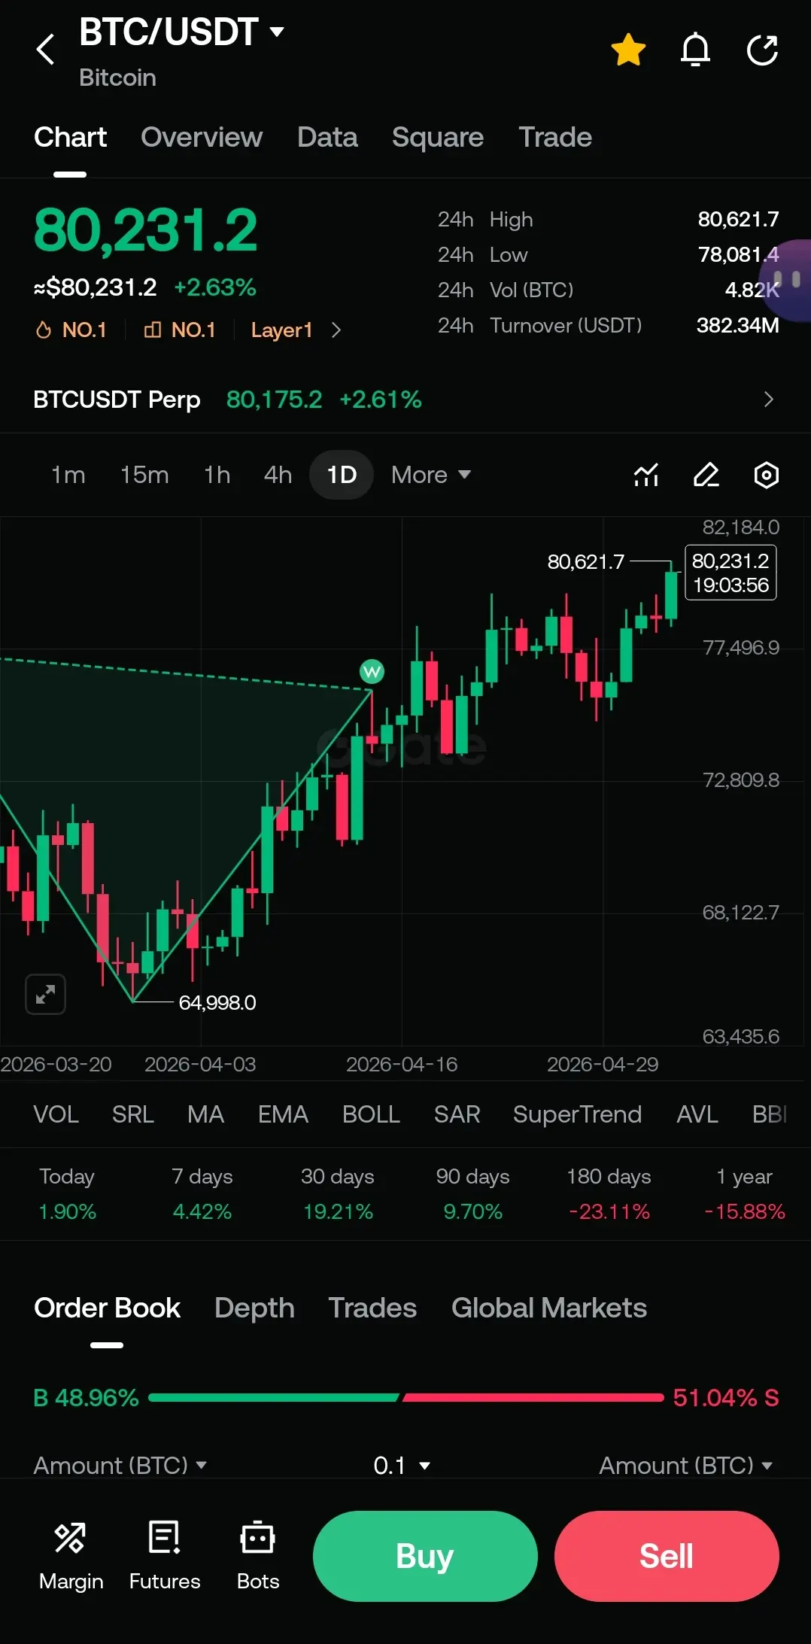Open trading Bots icon

(x=258, y=1556)
